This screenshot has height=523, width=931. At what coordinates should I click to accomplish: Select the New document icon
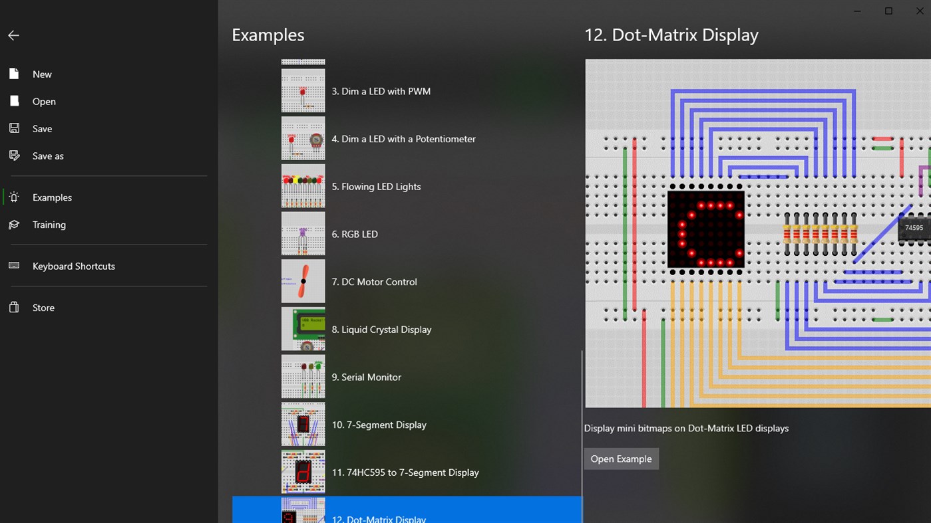tap(14, 74)
